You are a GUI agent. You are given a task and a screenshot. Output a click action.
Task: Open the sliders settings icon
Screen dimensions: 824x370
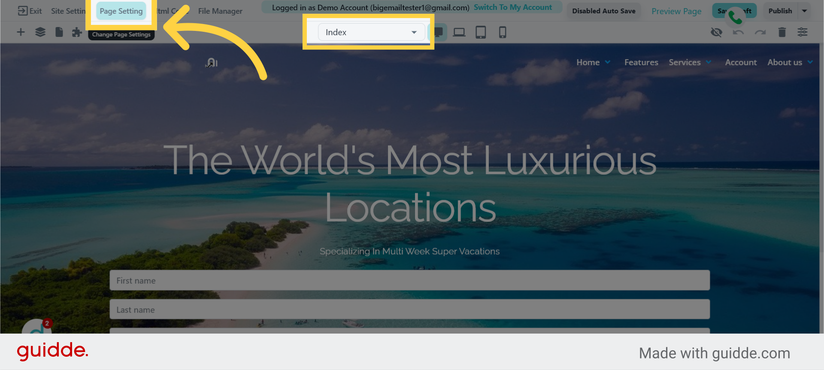pos(803,32)
